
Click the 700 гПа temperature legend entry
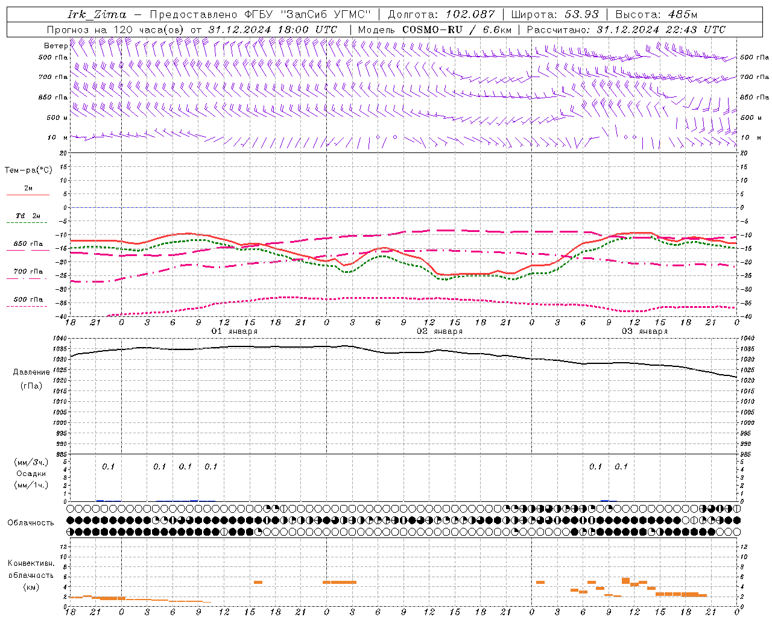(x=28, y=272)
